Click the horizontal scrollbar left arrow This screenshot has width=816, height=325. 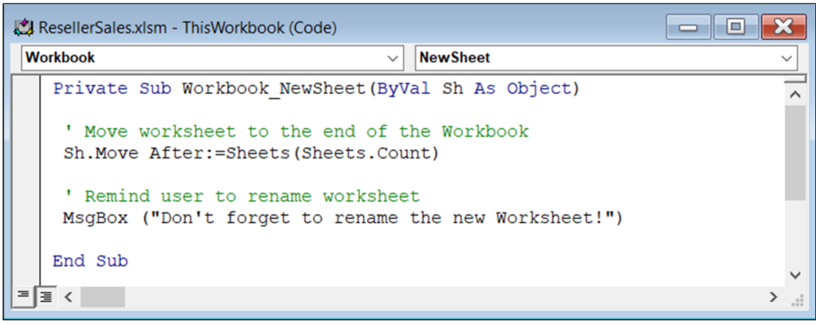pos(69,297)
